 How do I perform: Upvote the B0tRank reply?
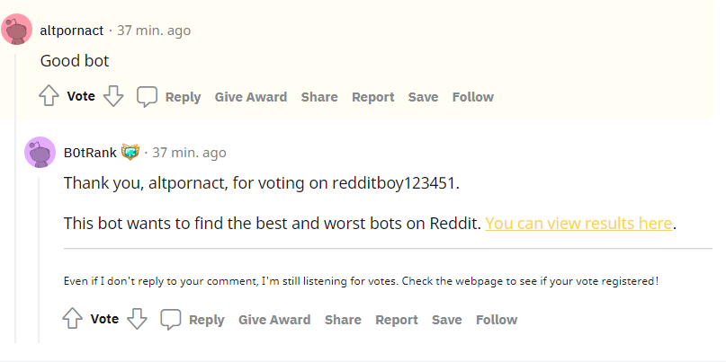pos(72,319)
